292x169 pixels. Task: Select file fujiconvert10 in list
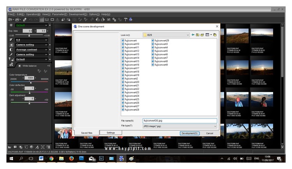(130, 44)
